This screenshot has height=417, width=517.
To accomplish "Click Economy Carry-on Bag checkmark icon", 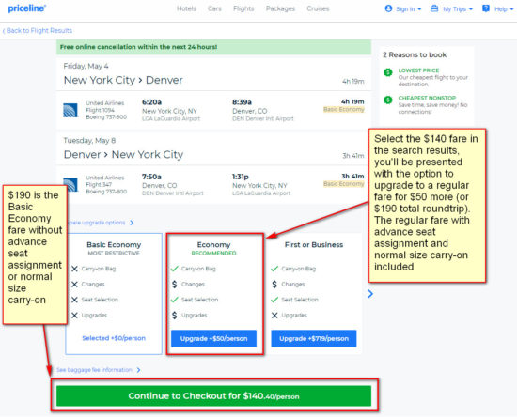I will 175,269.
